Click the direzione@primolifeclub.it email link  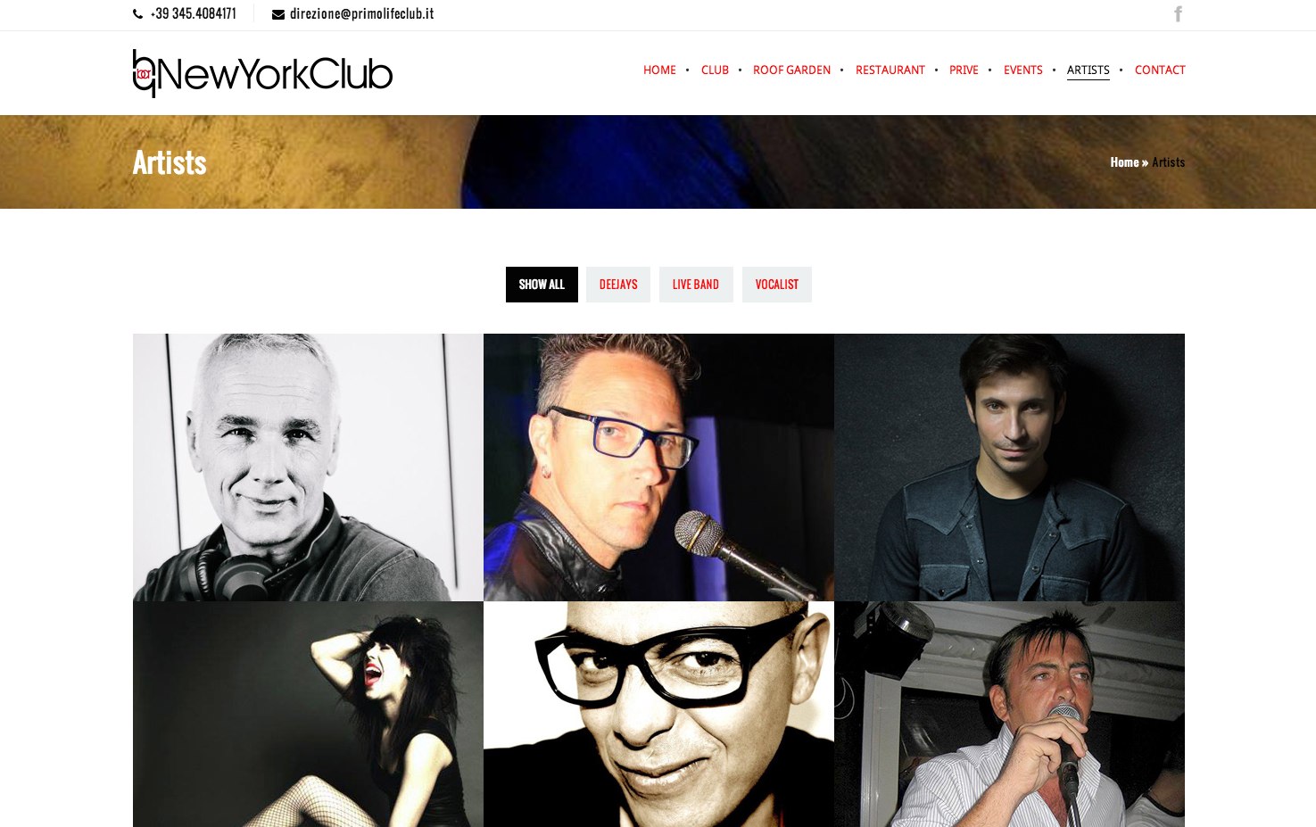(x=361, y=14)
